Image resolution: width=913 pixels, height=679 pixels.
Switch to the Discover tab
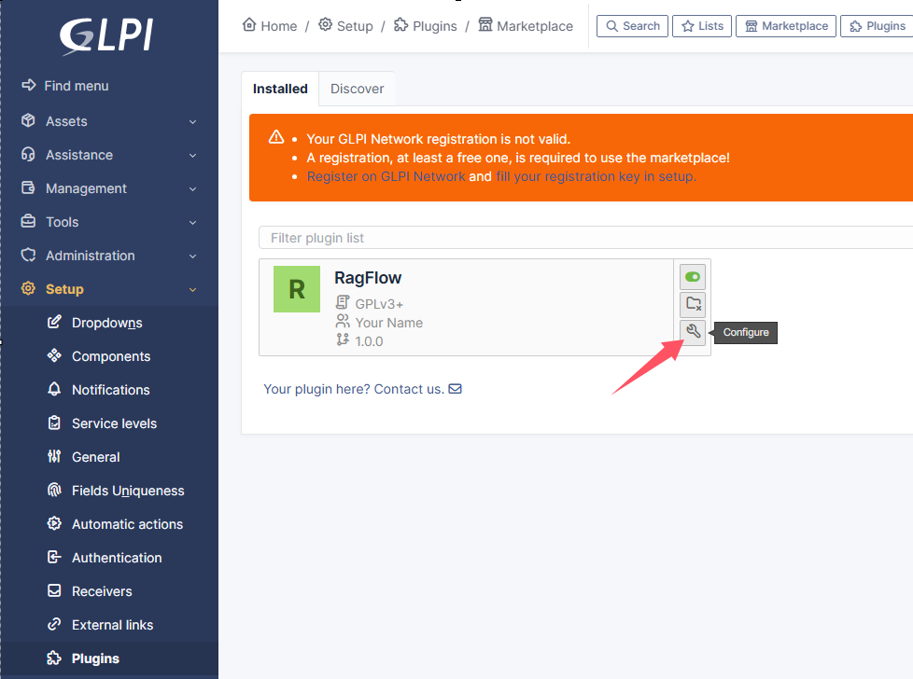[357, 89]
